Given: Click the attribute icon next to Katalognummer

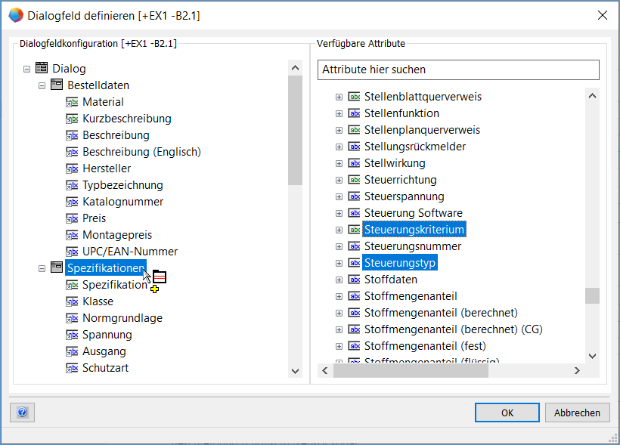Looking at the screenshot, I should tap(72, 202).
